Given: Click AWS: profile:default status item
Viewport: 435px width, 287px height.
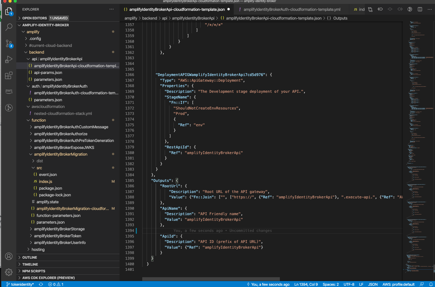Looking at the screenshot, I should pyautogui.click(x=398, y=284).
